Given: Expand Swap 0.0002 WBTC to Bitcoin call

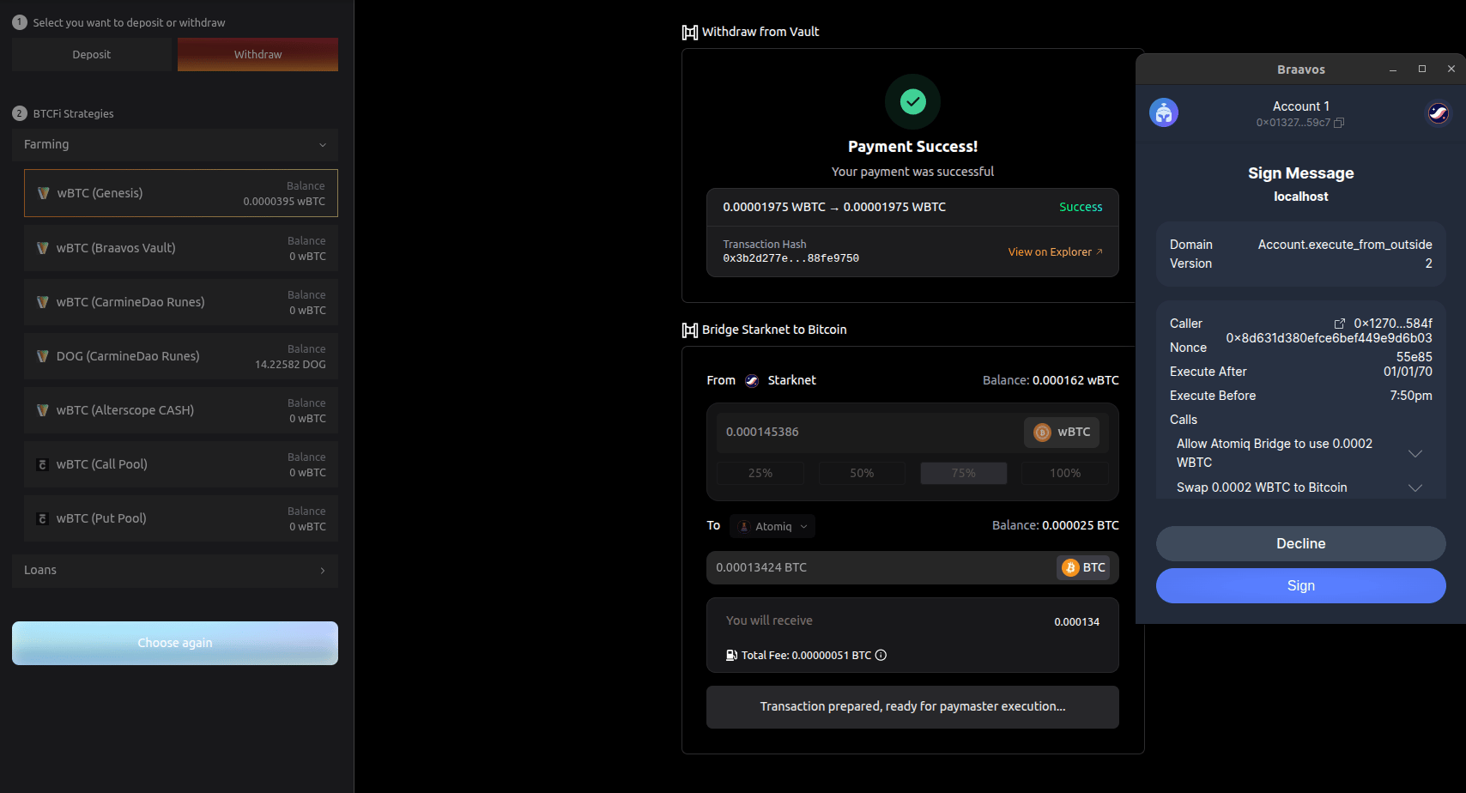Looking at the screenshot, I should (1415, 487).
